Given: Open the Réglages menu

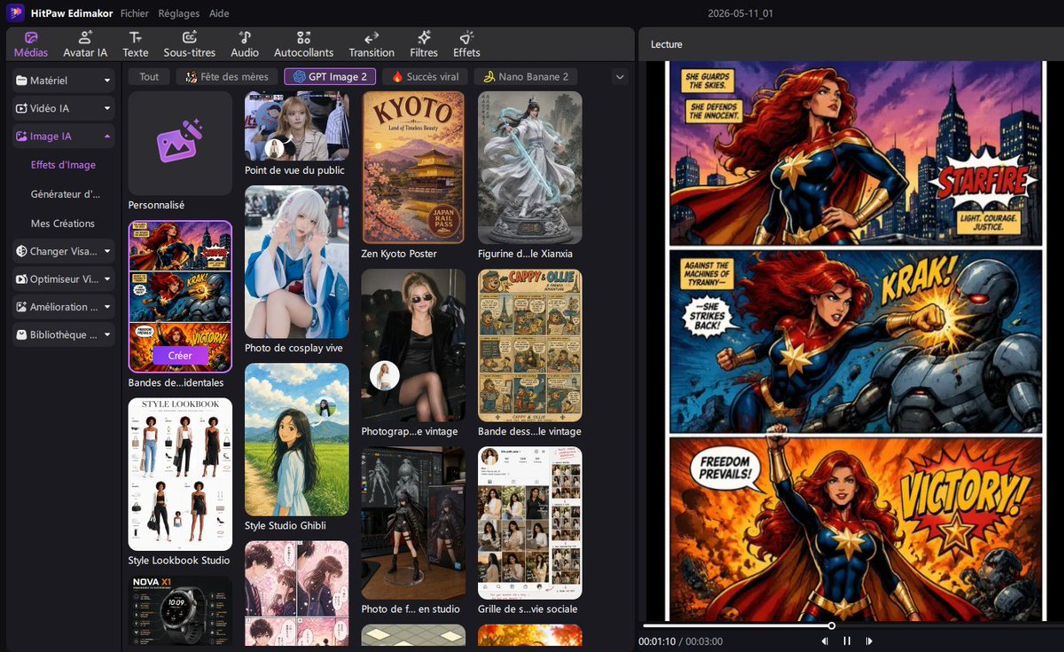Looking at the screenshot, I should pyautogui.click(x=179, y=14).
